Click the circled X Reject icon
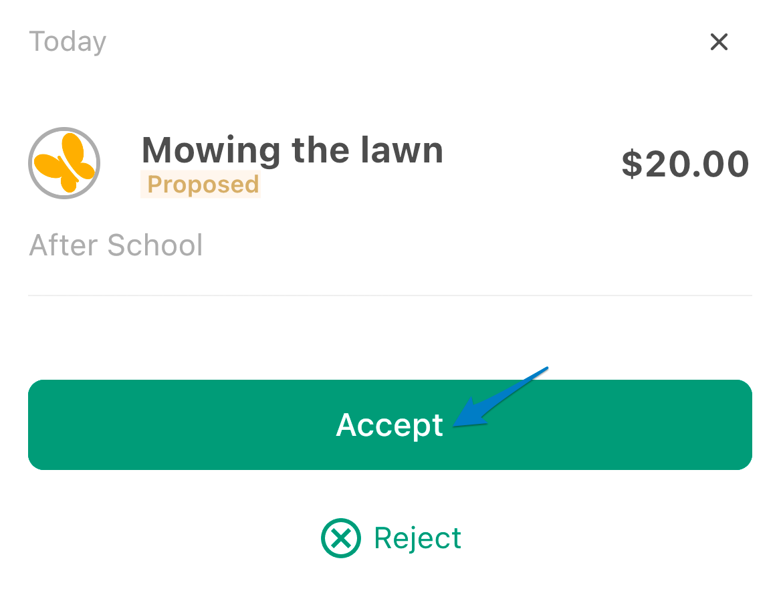This screenshot has width=781, height=591. pos(341,538)
